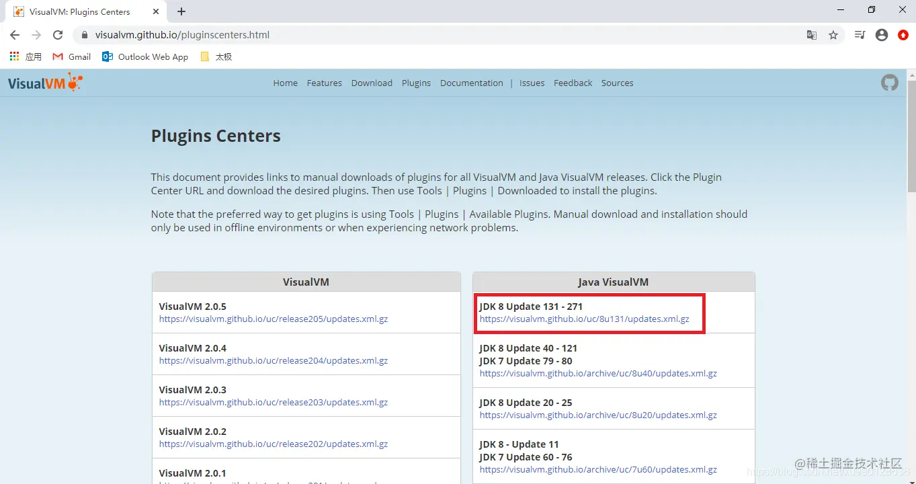Open Download in the navigation
The height and width of the screenshot is (484, 916).
[372, 83]
